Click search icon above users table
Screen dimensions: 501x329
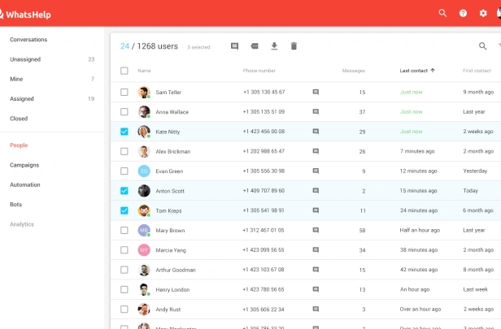pos(483,46)
